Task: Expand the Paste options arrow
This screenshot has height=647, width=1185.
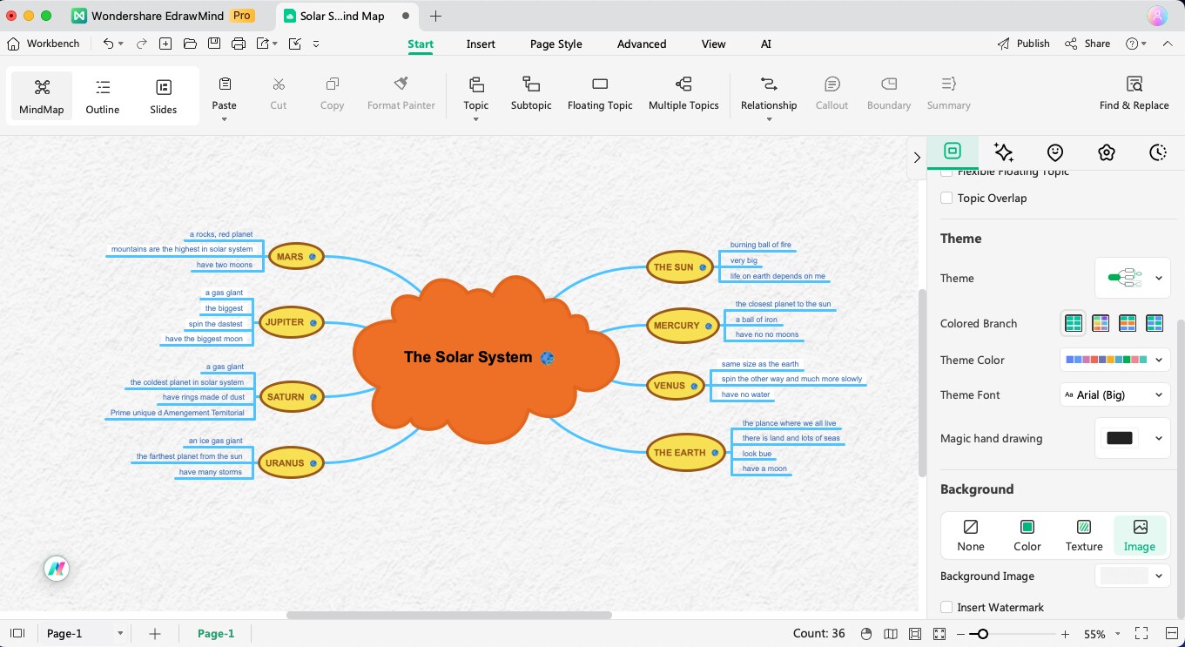Action: click(x=225, y=119)
